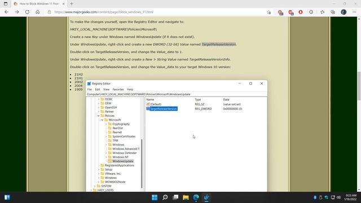Open Registry Editor Favorites menu
Viewport: 361px width, 203px height.
tap(118, 89)
